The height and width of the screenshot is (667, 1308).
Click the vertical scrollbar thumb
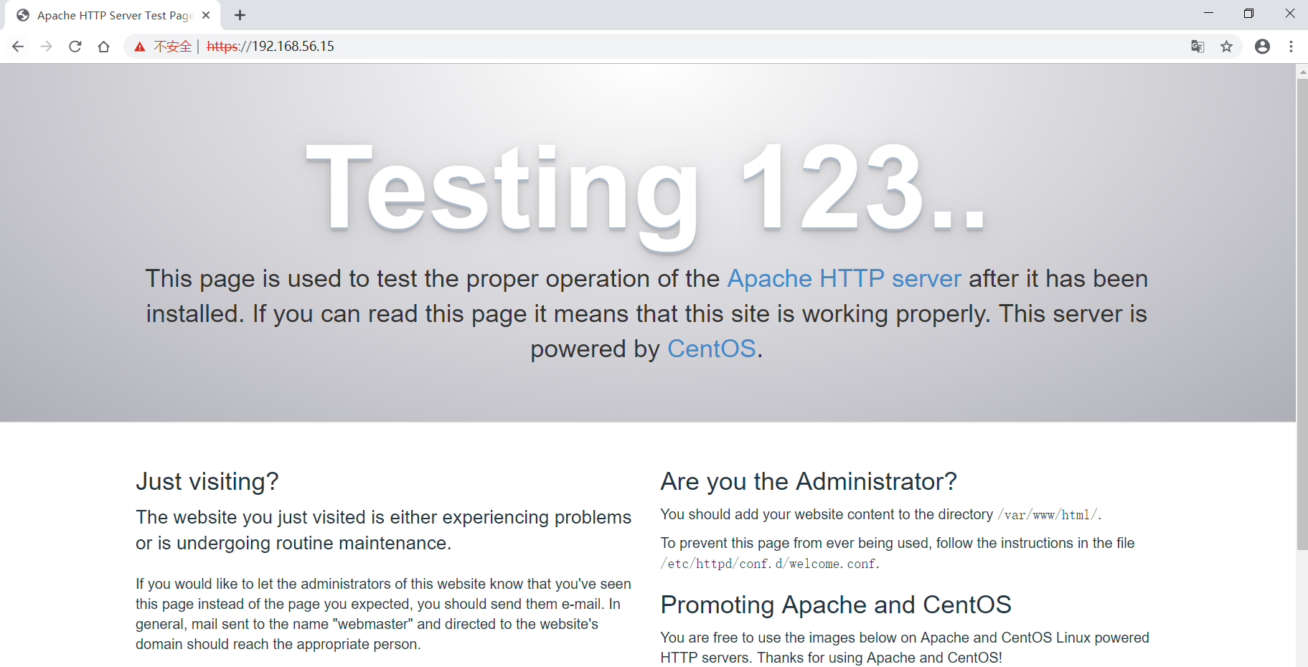tap(1302, 314)
